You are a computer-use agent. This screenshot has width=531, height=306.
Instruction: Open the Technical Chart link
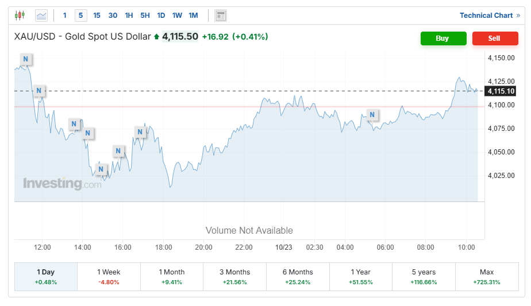[x=489, y=16]
